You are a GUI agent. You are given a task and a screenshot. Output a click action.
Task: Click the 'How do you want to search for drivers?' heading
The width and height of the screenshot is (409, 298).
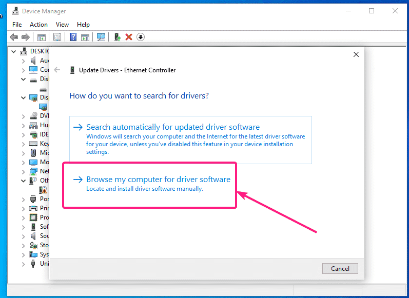[x=139, y=96]
